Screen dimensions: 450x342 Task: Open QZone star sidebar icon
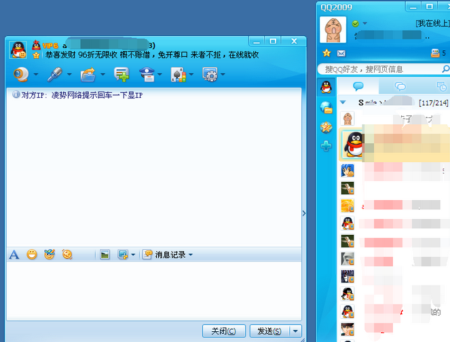[x=326, y=128]
